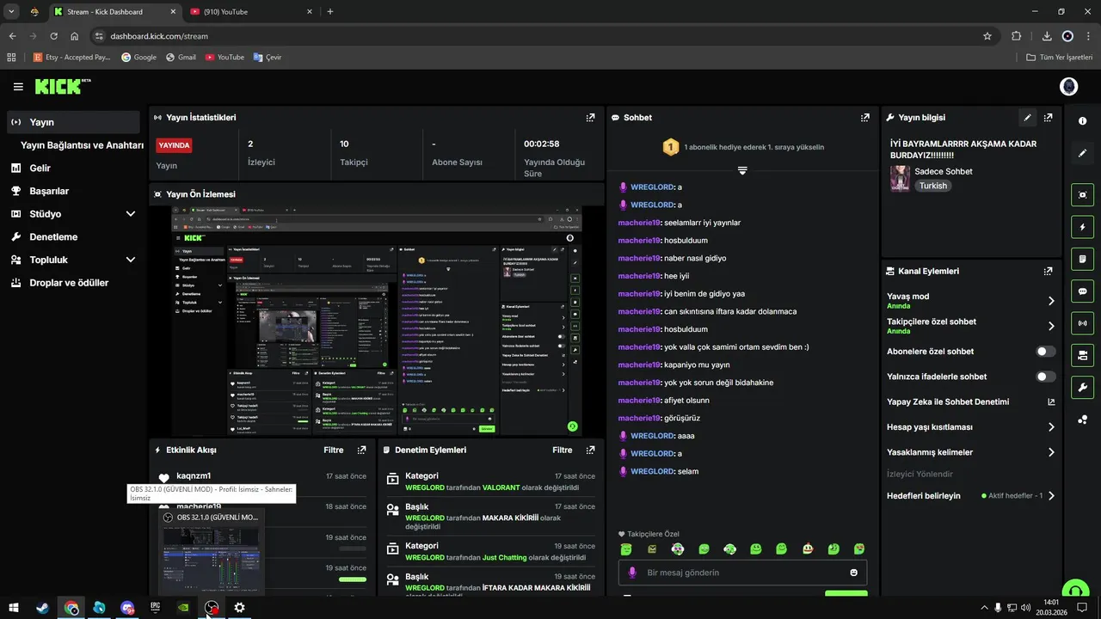
Task: Open the Gmail bookmark
Action: click(181, 58)
